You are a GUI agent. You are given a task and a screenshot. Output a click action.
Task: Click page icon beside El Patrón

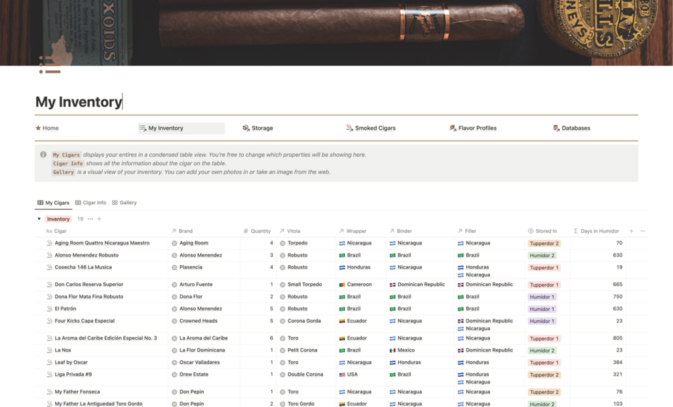50,309
